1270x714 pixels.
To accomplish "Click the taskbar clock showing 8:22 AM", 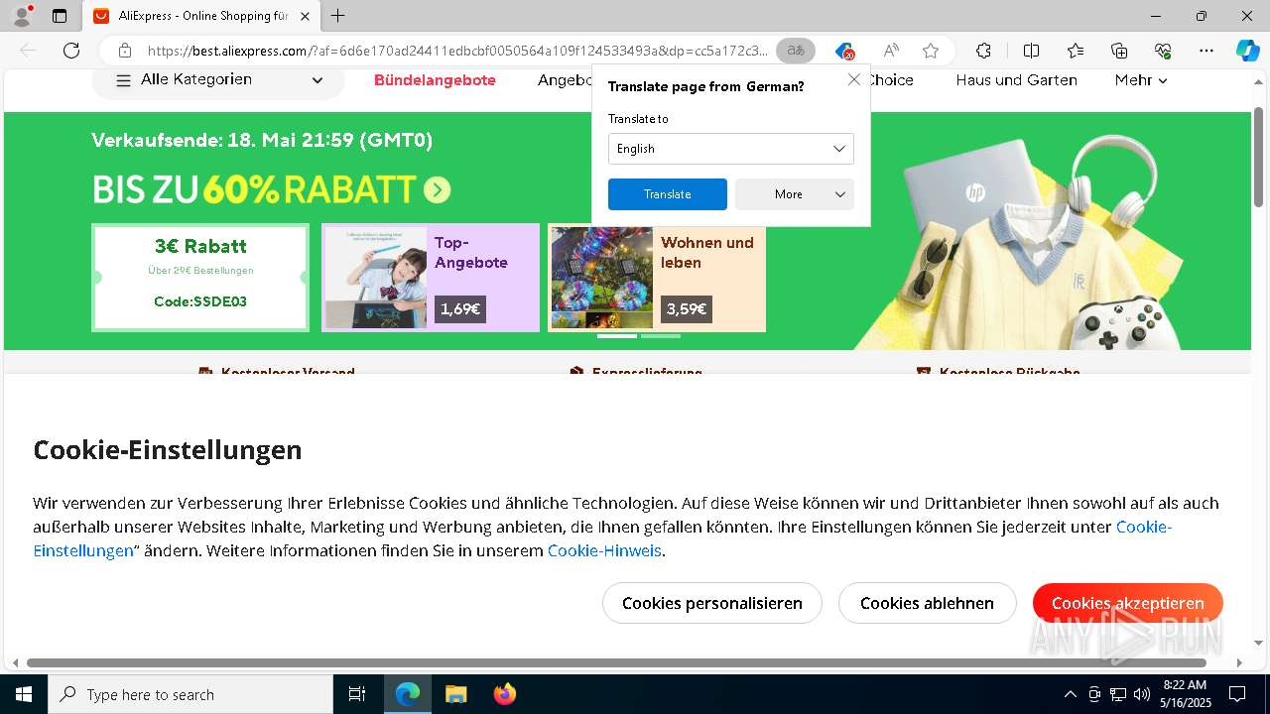I will 1185,694.
